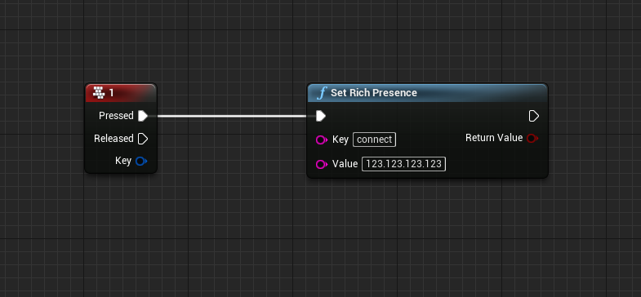Click the Key field containing "connect"
The width and height of the screenshot is (641, 297).
pos(375,140)
